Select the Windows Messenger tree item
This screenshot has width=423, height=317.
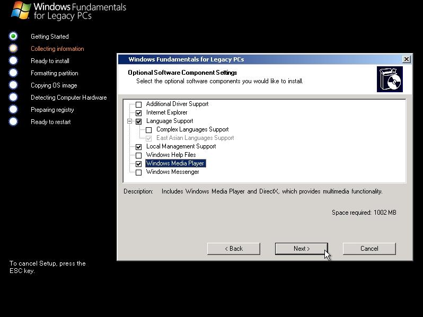(173, 172)
